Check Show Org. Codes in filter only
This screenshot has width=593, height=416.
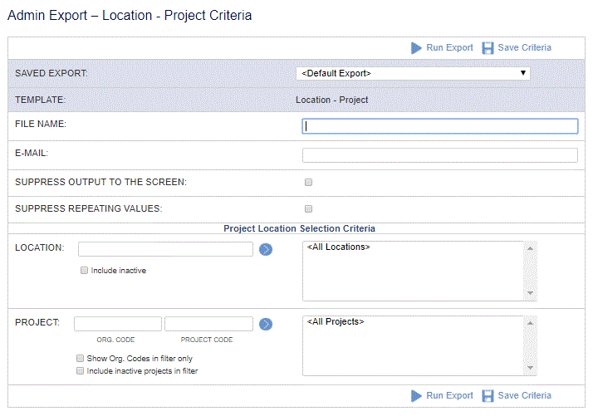point(81,358)
